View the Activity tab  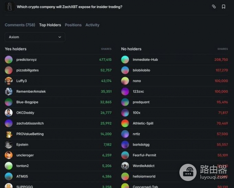[92, 25]
